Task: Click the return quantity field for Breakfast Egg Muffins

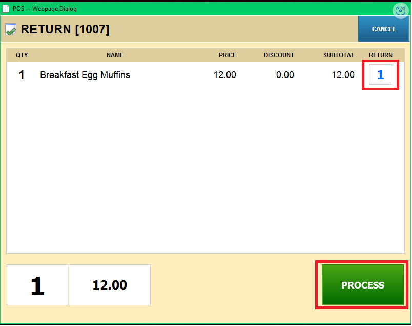Action: coord(380,75)
